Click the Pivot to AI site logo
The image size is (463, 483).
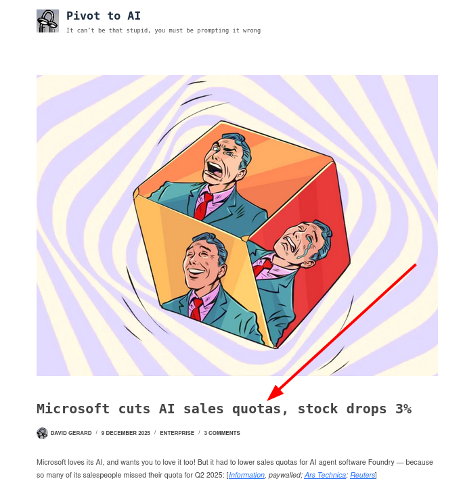click(47, 21)
